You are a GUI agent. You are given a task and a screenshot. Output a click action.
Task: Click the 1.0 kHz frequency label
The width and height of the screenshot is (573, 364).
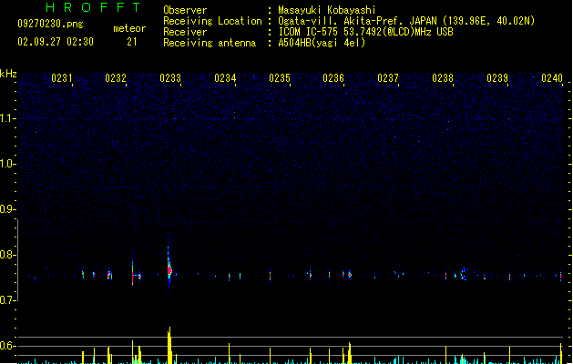pyautogui.click(x=7, y=164)
